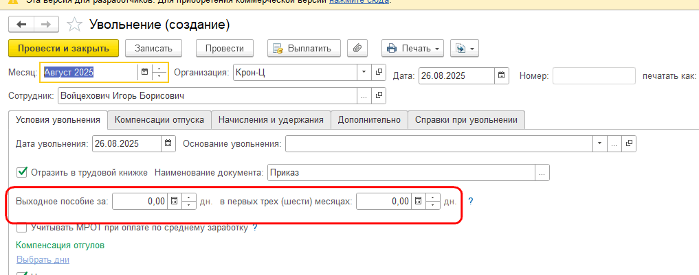Switch to the Условия увольнения tab
Image resolution: width=699 pixels, height=275 pixels.
(58, 120)
